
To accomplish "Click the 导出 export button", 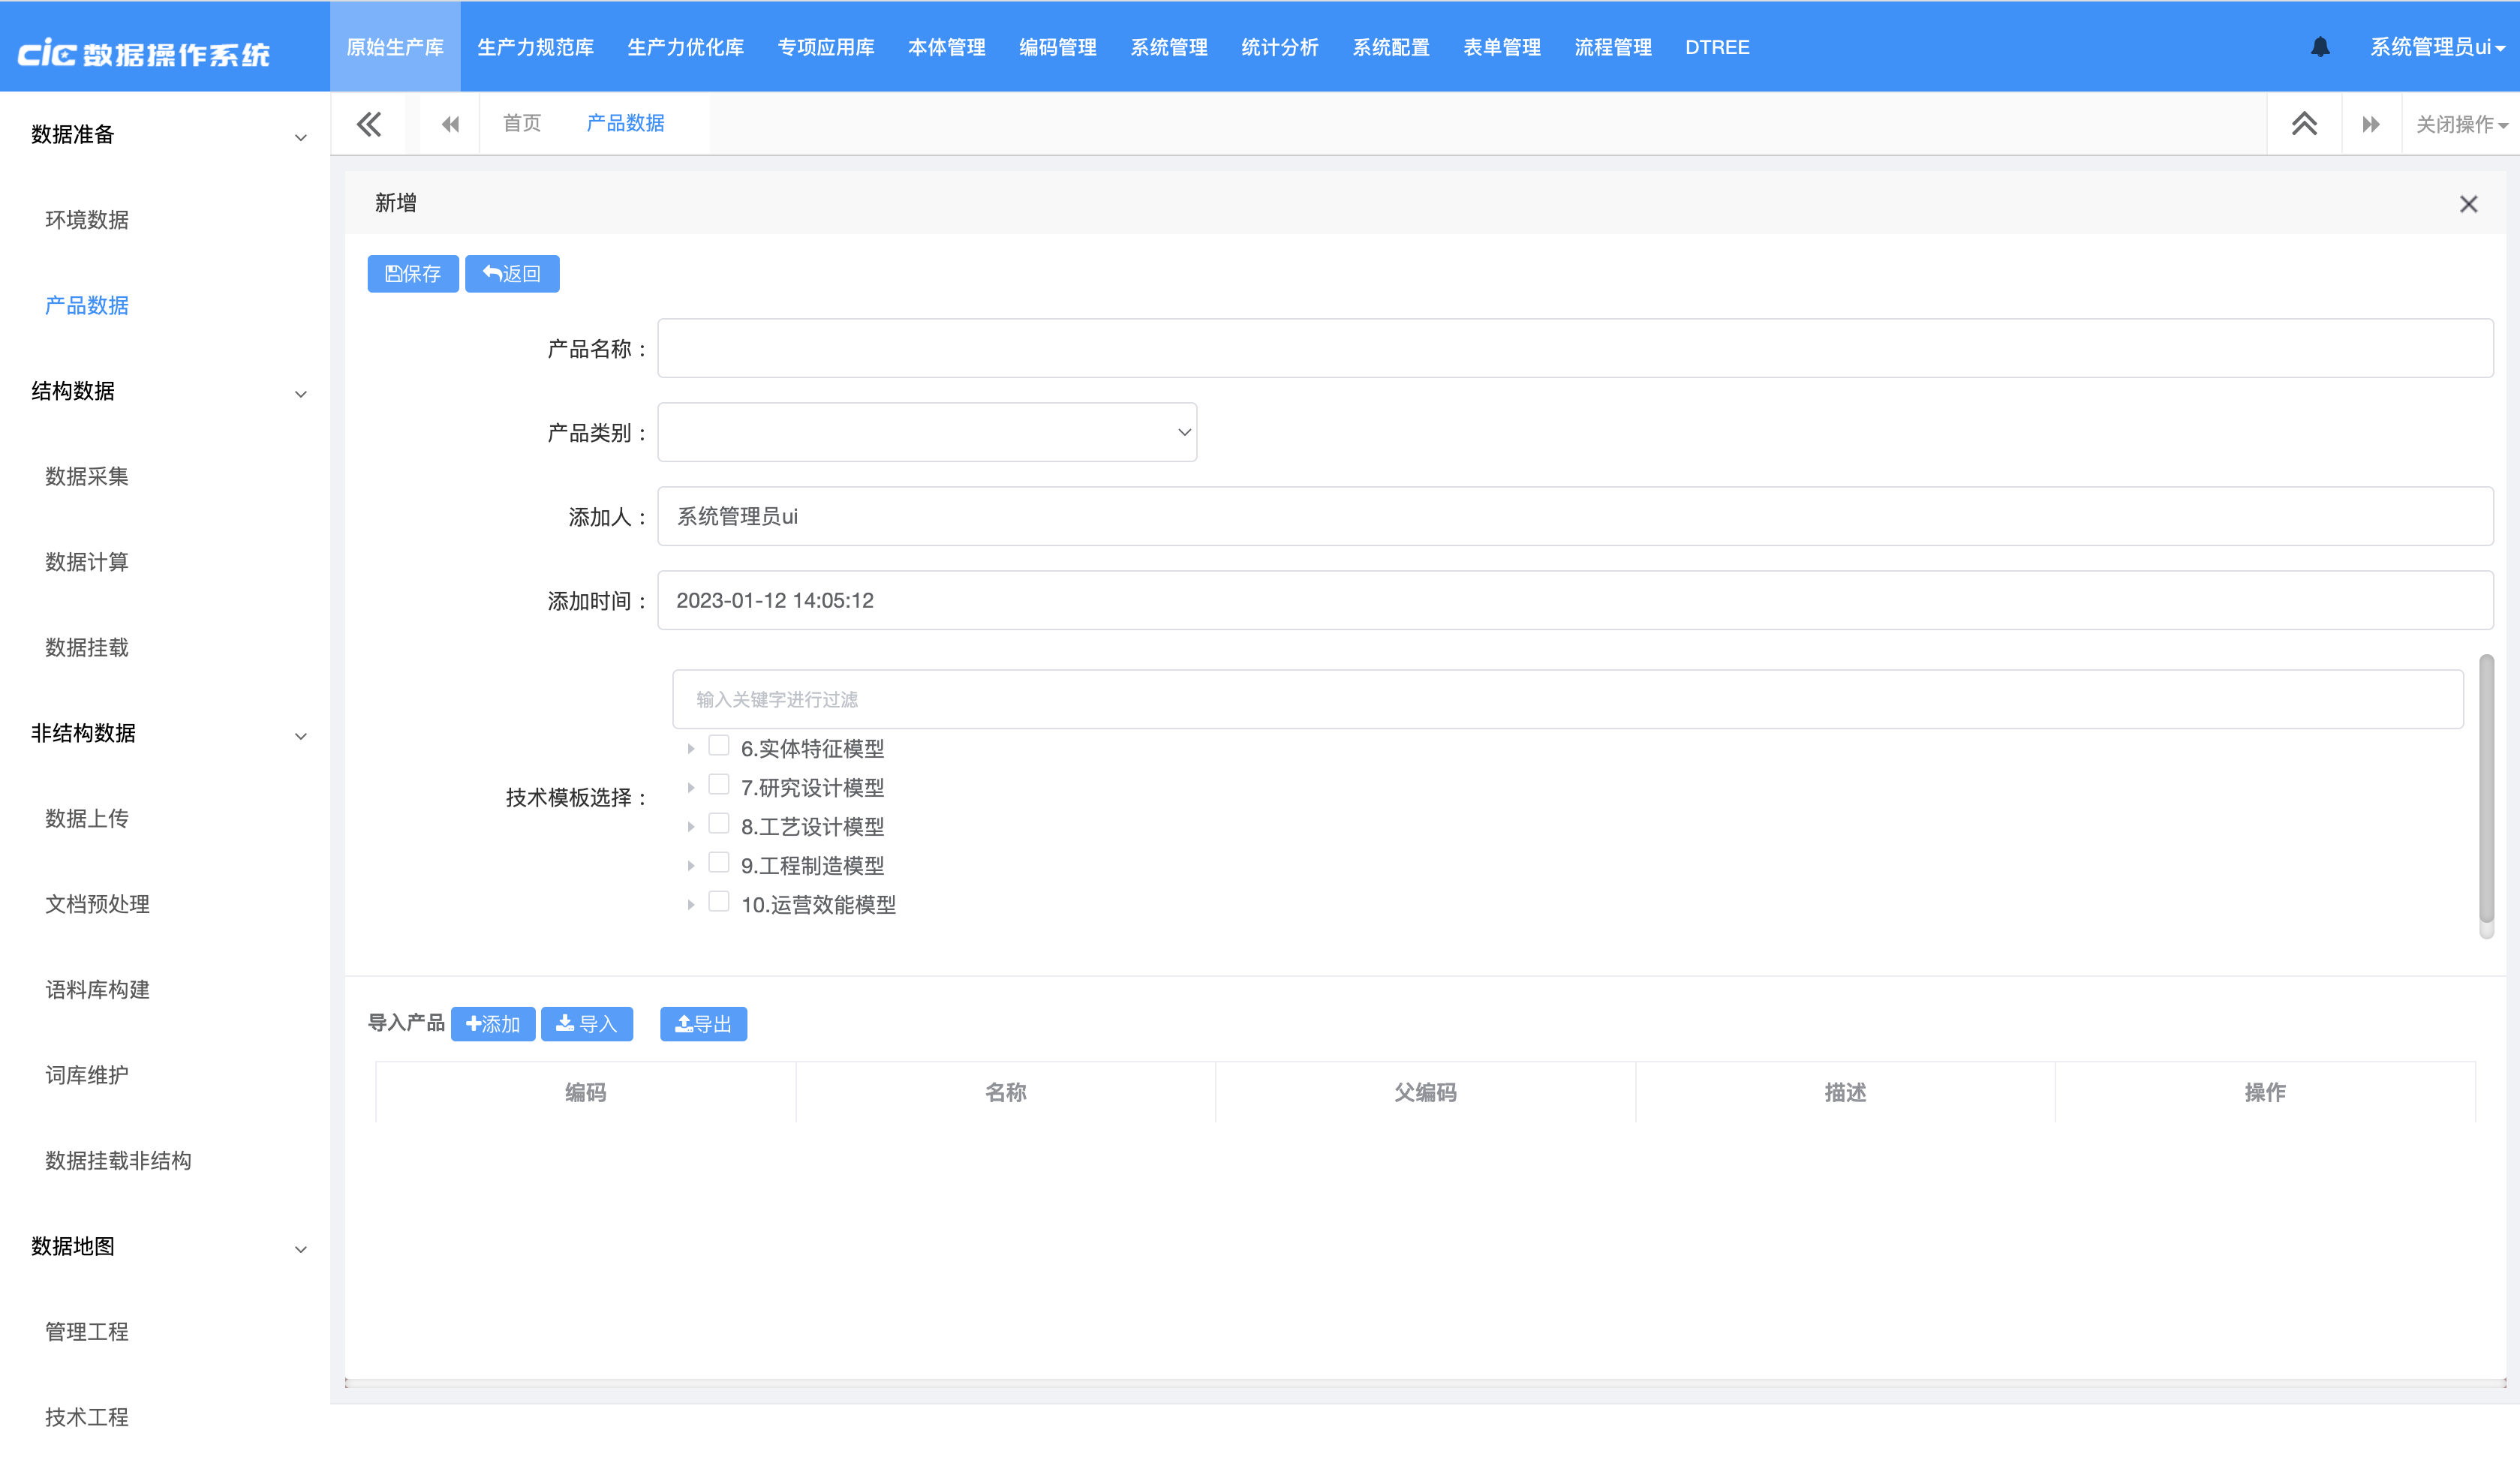I will (x=703, y=1023).
